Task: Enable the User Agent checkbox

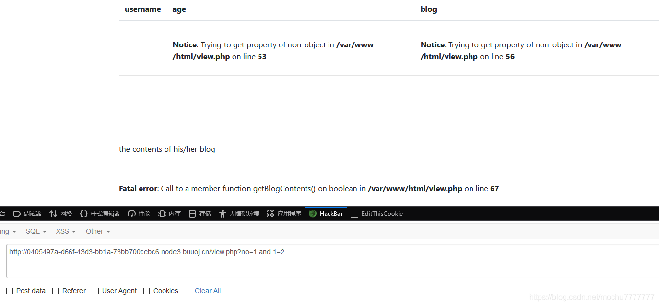Action: [x=96, y=291]
